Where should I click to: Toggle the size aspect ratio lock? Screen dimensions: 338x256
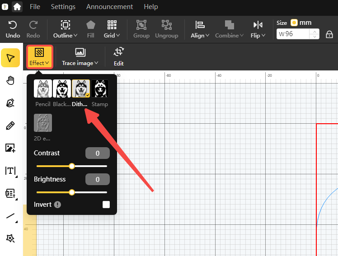(x=329, y=34)
